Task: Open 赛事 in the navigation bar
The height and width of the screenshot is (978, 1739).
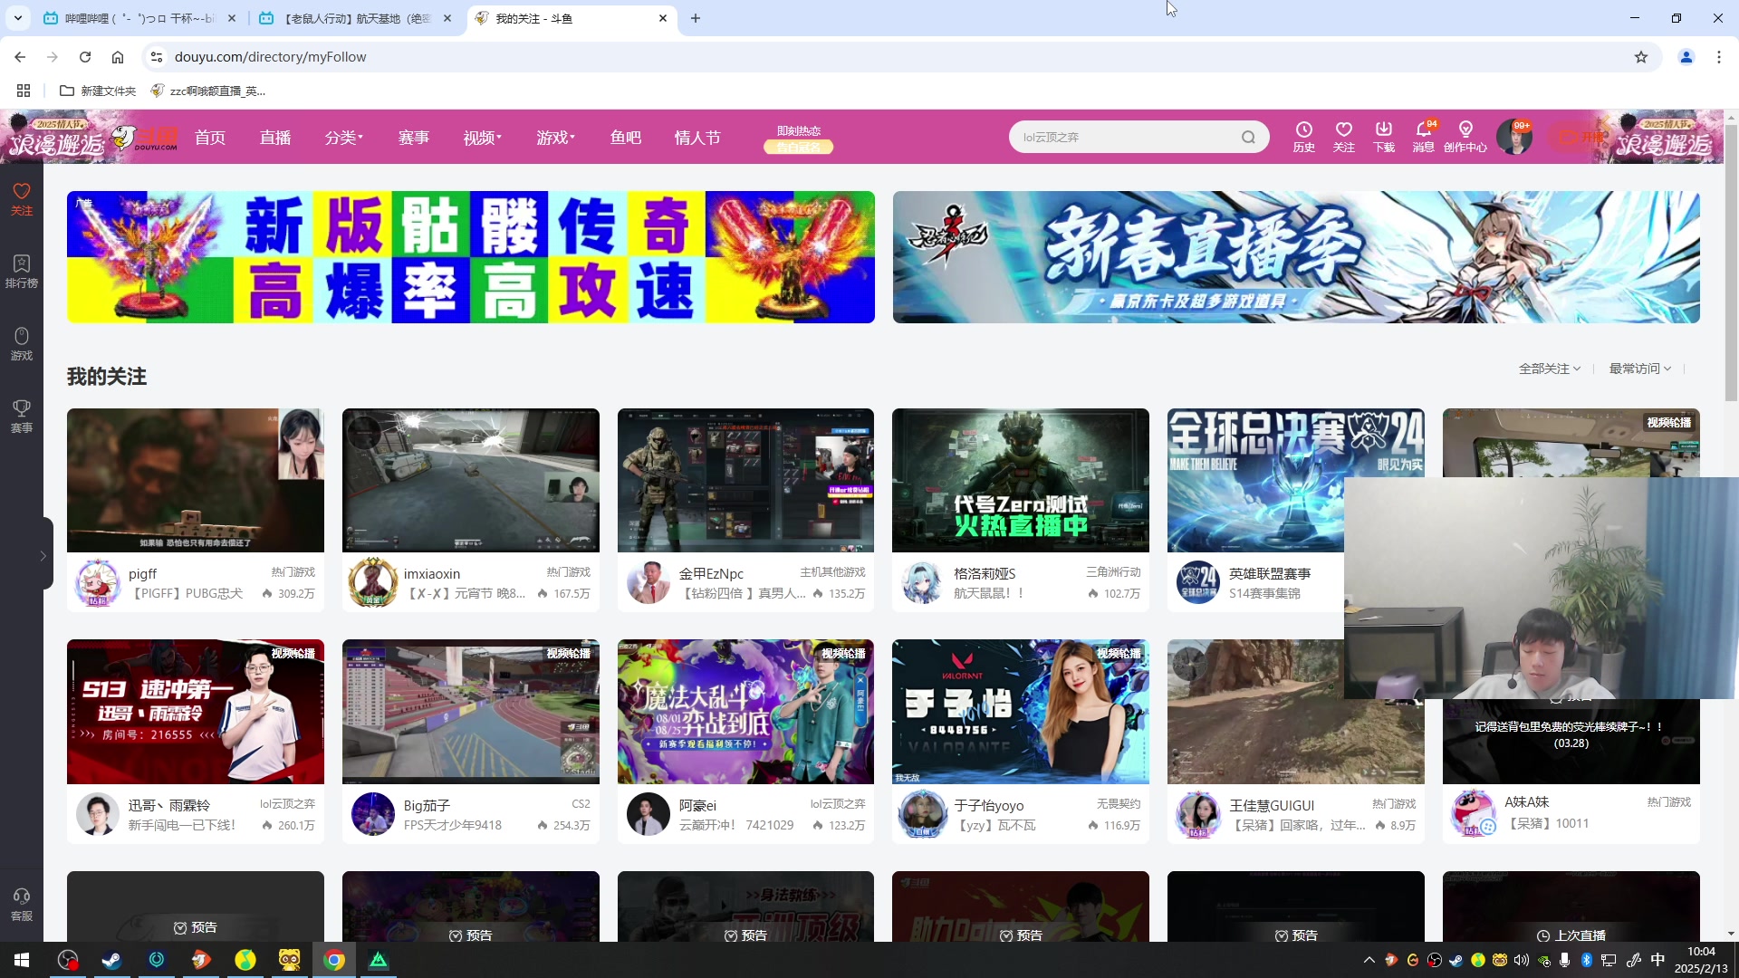Action: tap(414, 138)
